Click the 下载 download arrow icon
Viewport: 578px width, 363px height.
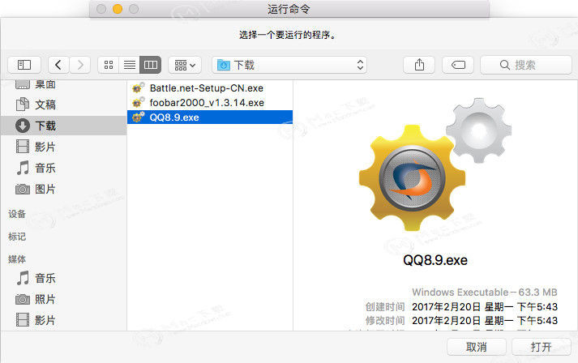[23, 126]
